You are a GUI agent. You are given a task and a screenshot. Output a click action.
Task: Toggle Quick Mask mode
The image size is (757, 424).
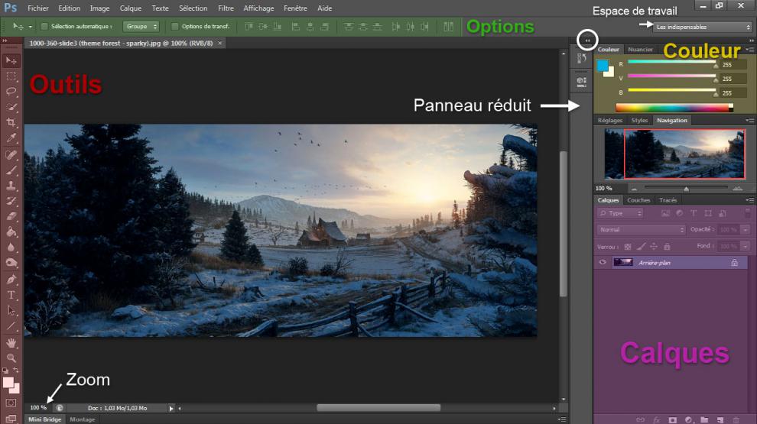coord(11,403)
